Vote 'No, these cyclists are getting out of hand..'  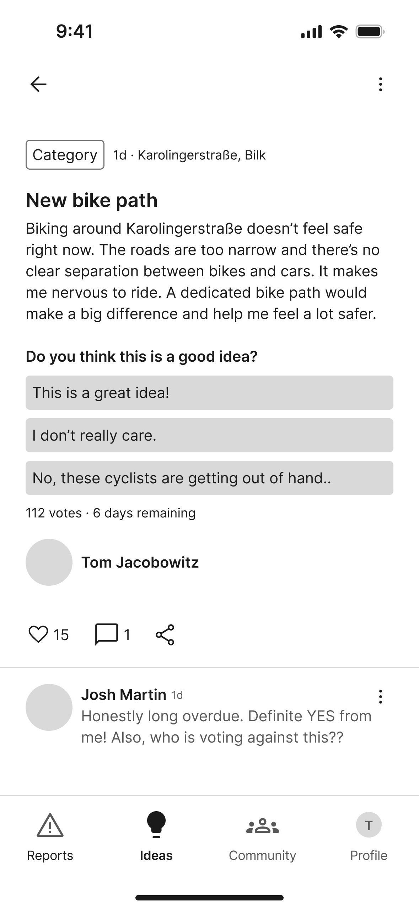click(x=209, y=478)
